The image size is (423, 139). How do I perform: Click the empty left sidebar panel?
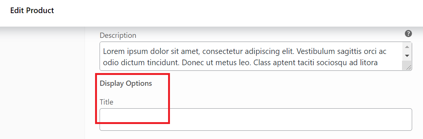tap(42, 83)
